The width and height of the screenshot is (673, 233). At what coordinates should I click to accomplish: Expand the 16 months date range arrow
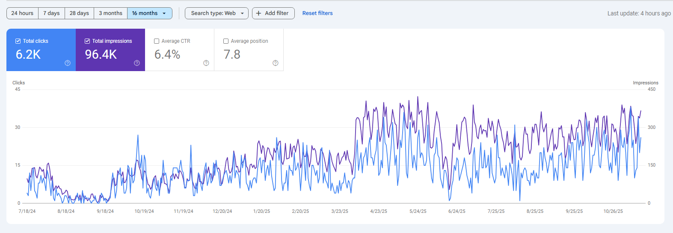[164, 13]
